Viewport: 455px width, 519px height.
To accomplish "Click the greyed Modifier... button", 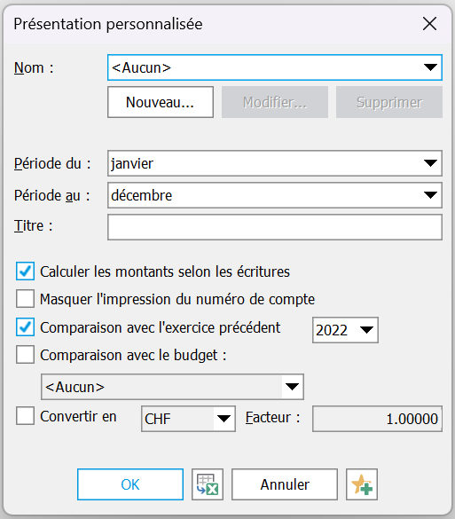I will point(275,102).
